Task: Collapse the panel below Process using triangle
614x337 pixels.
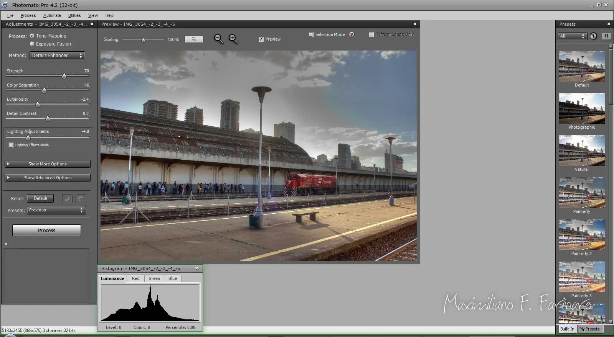Action: pos(6,244)
